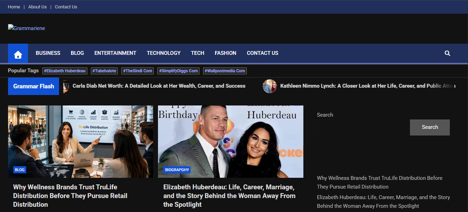Open the #TheSindi Com tag
Image resolution: width=468 pixels, height=212 pixels.
[138, 71]
